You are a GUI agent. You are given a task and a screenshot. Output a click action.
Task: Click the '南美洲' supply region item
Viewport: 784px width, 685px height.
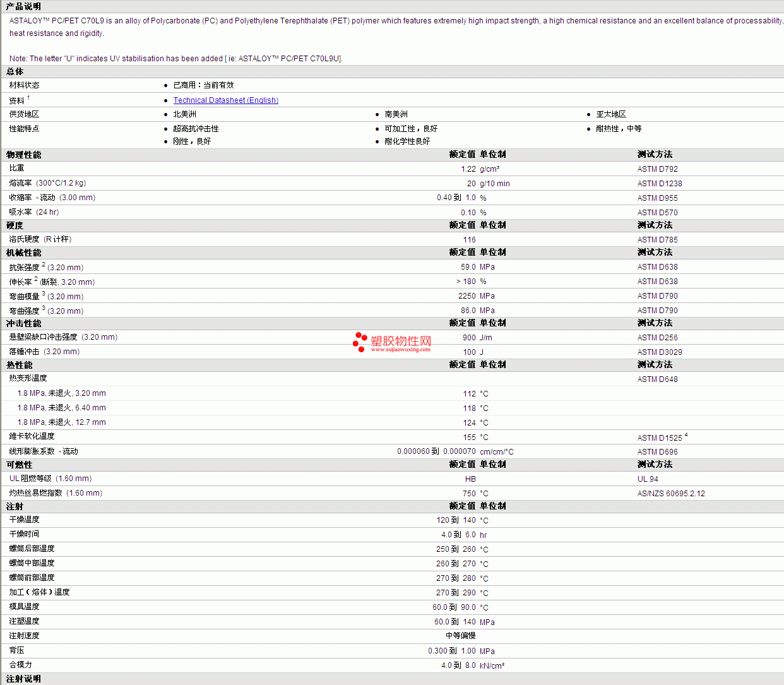coord(396,114)
